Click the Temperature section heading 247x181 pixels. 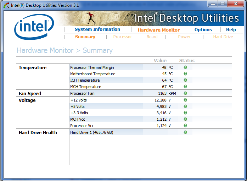point(33,68)
